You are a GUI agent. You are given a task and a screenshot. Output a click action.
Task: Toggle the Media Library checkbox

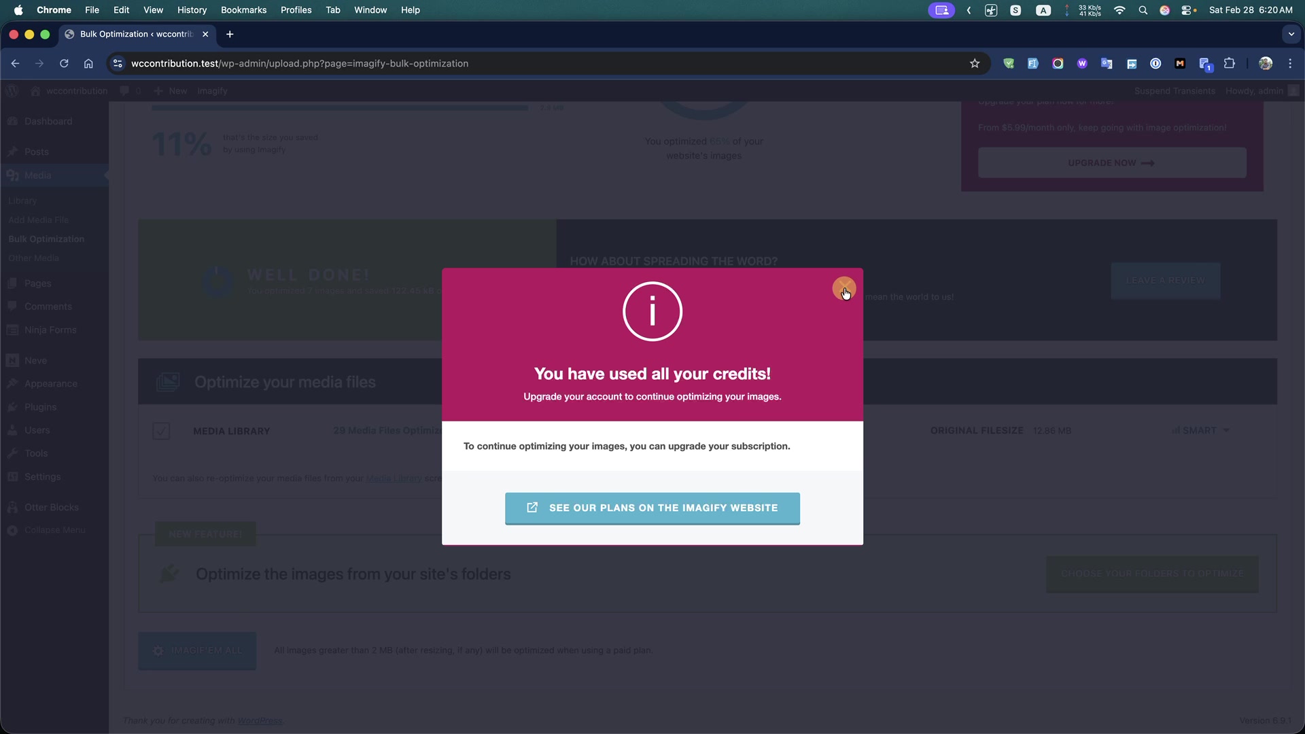click(x=161, y=431)
